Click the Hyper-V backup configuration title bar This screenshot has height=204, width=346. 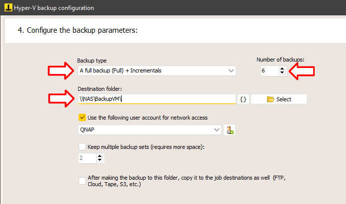(x=173, y=8)
